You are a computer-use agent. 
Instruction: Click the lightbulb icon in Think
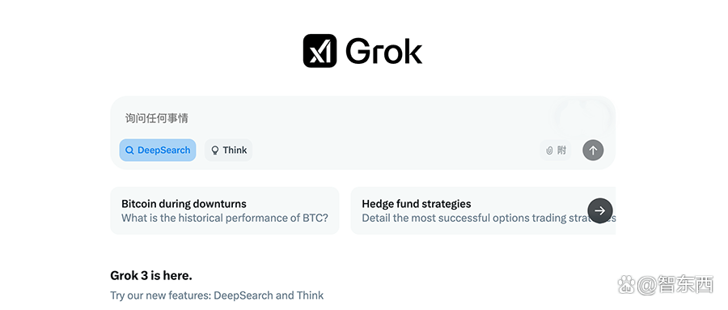click(x=215, y=151)
